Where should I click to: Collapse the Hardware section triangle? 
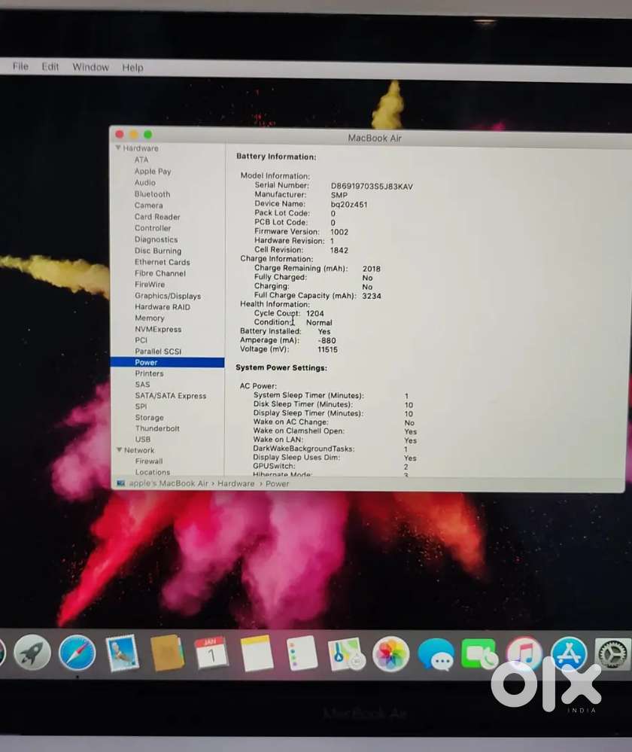[x=118, y=148]
